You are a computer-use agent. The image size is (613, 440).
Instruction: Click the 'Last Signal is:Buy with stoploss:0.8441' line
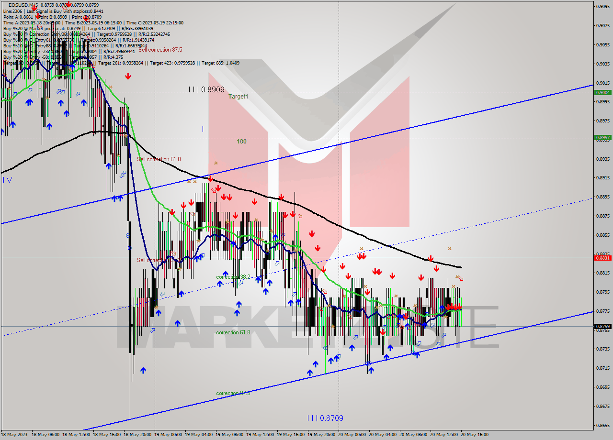(64, 11)
